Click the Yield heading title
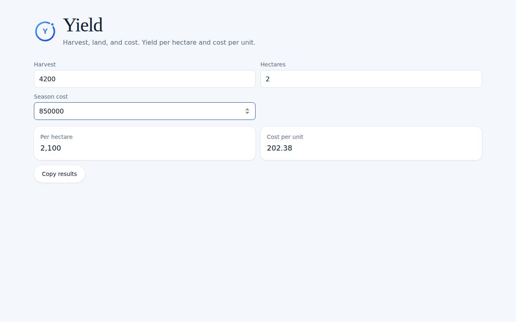 (83, 25)
